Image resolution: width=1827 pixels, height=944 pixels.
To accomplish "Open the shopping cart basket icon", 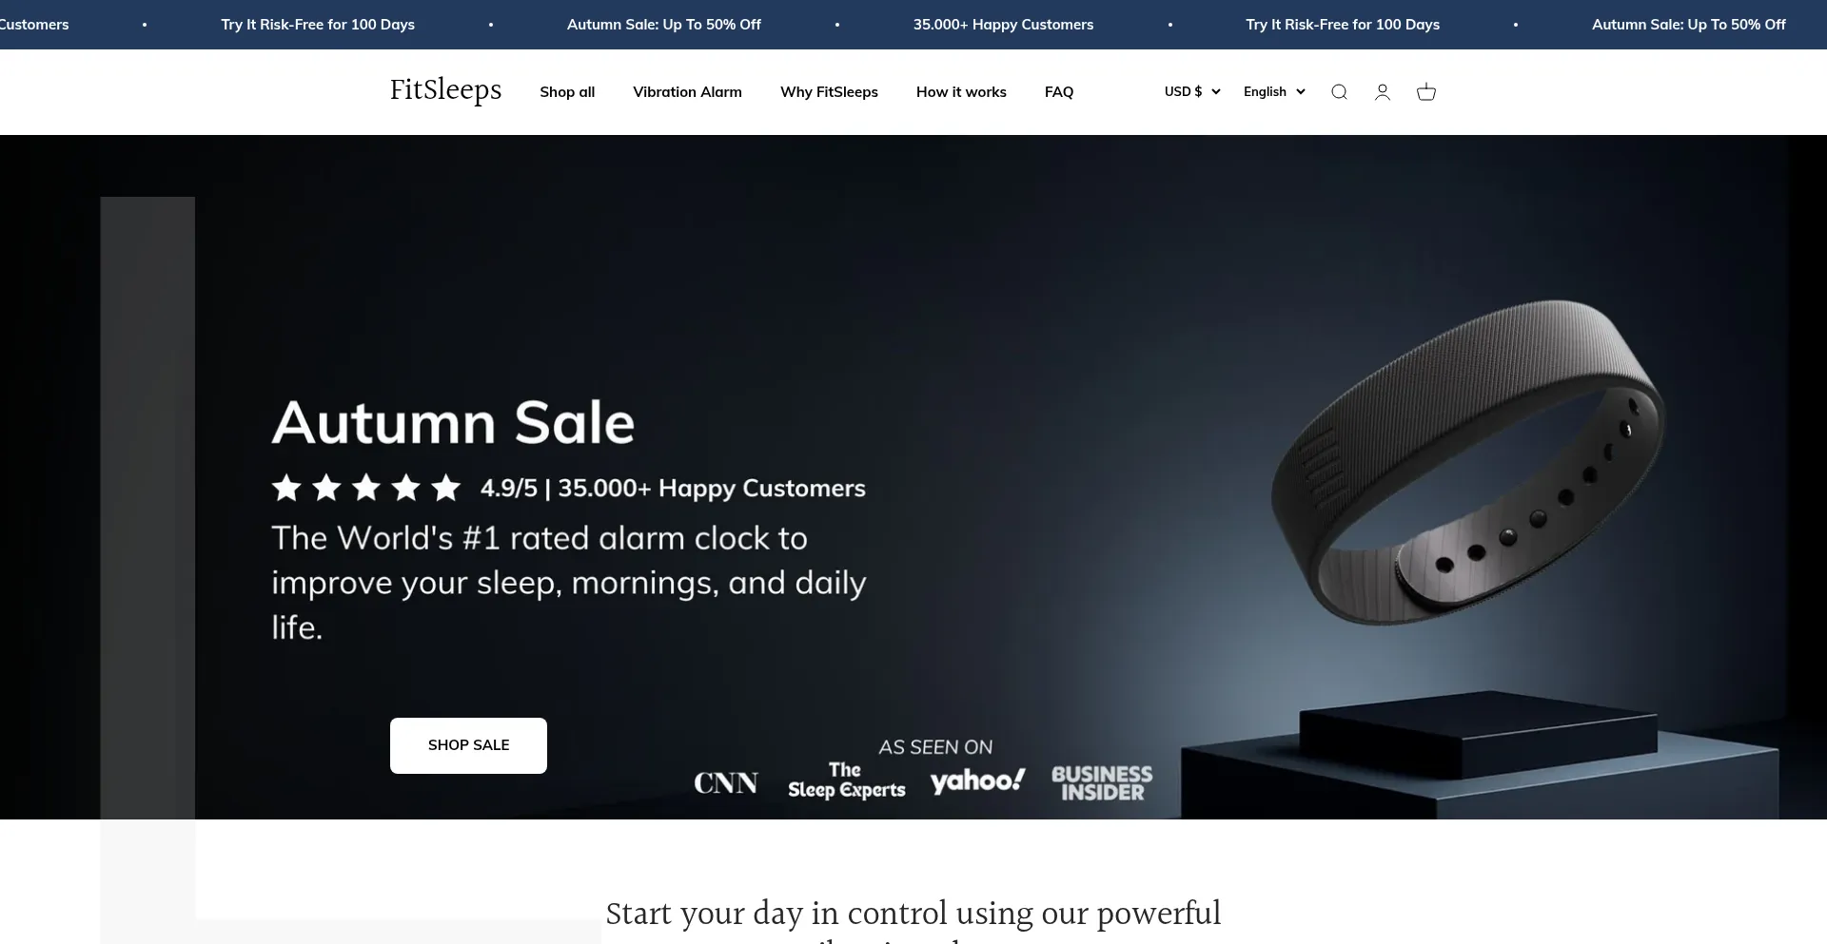I will click(1426, 92).
